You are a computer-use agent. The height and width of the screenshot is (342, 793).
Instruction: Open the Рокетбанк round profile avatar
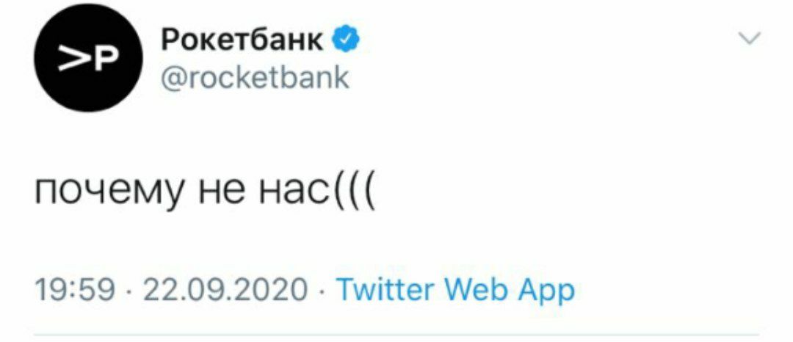tap(88, 57)
